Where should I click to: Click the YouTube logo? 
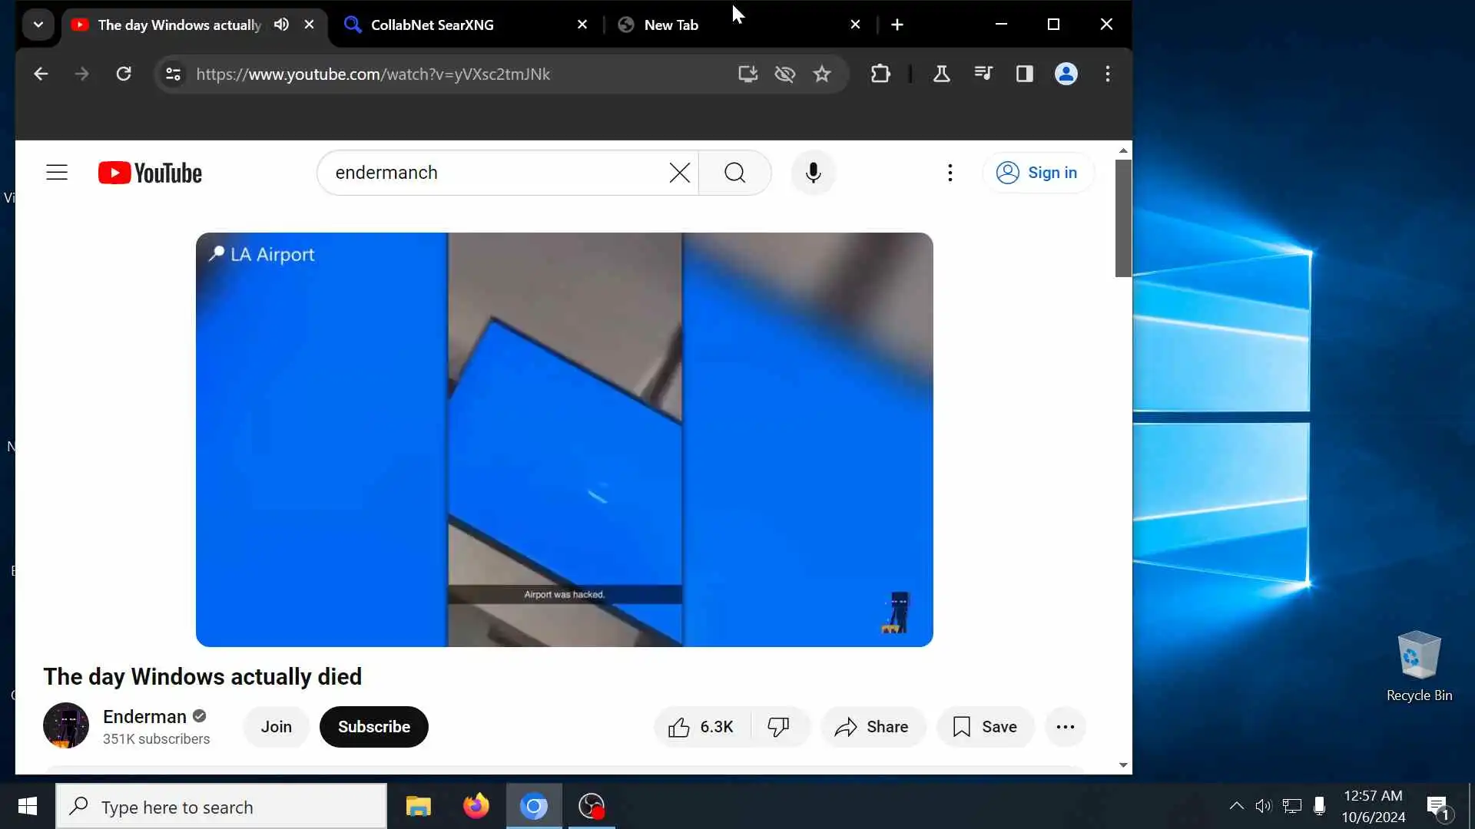click(151, 173)
